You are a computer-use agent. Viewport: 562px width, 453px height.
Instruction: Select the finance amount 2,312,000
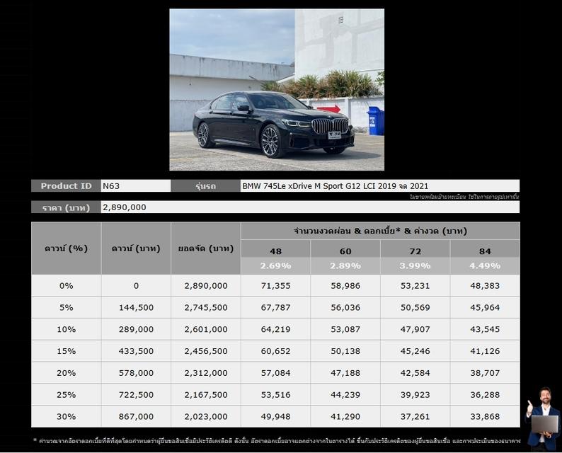point(206,373)
